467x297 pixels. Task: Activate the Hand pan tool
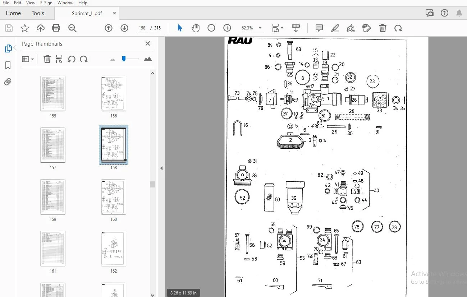click(x=196, y=28)
